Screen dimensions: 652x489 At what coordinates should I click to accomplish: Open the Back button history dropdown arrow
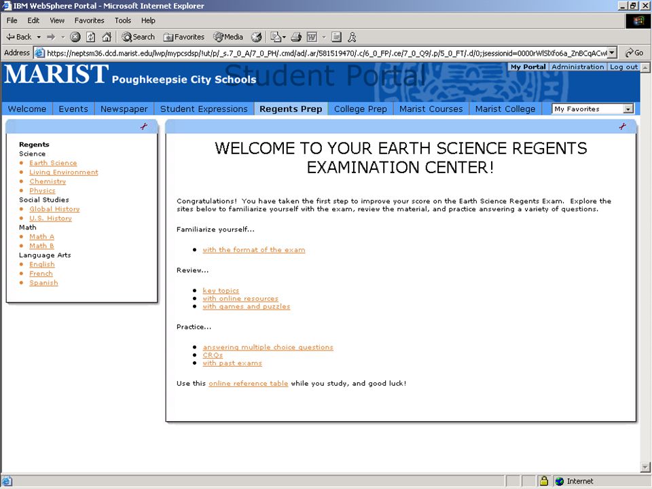pos(39,37)
